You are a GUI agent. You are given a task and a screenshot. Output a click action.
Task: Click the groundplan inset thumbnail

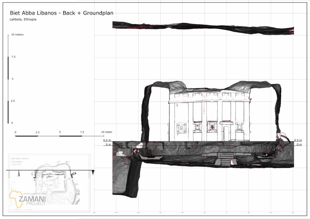tap(49, 179)
